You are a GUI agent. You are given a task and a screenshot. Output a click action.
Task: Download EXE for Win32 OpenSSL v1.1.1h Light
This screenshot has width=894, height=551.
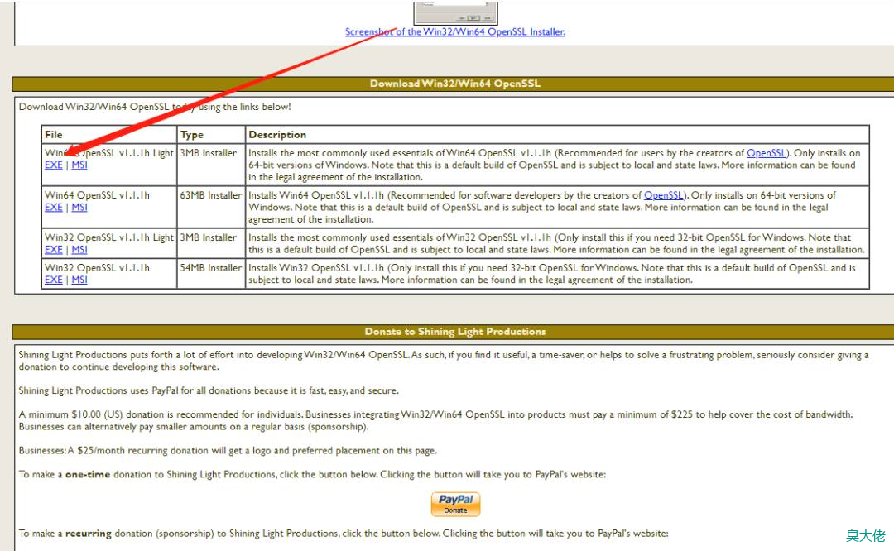point(54,249)
